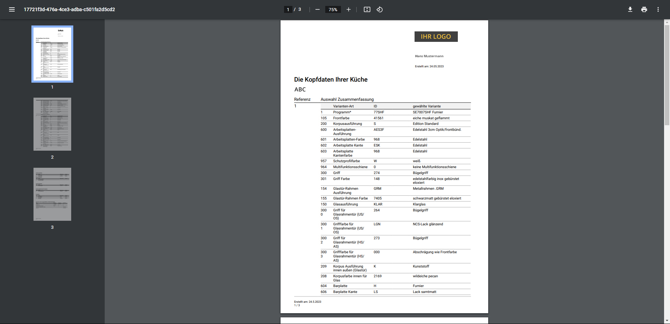Click the zoom out minus icon
Screen dimensions: 670x324
click(x=317, y=9)
